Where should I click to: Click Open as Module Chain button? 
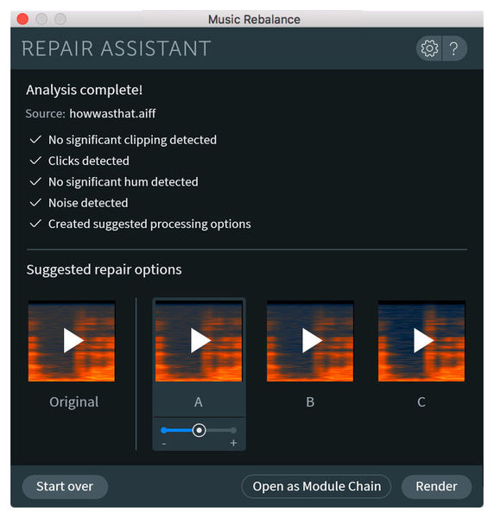click(317, 486)
